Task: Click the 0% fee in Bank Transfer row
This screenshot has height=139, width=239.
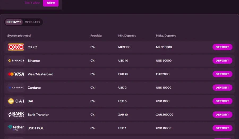Action: 92,115
